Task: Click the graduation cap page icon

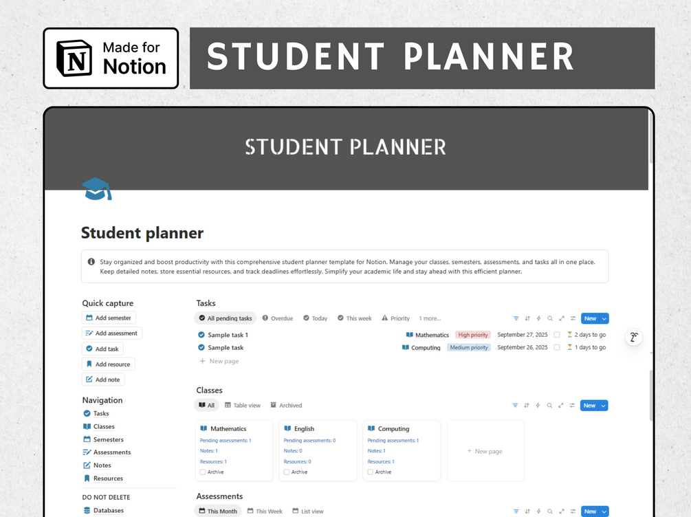Action: (x=97, y=188)
